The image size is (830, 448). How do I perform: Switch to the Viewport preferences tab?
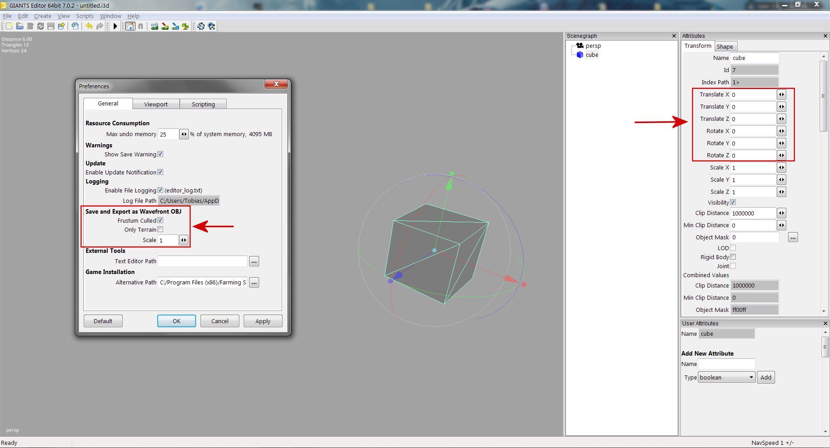click(156, 104)
